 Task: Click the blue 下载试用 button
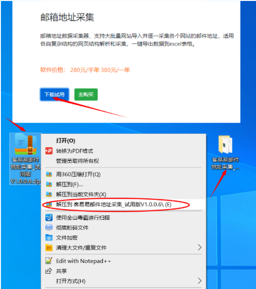(54, 94)
